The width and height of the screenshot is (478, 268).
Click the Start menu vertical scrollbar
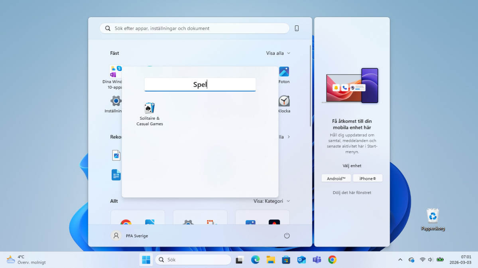tap(311, 85)
